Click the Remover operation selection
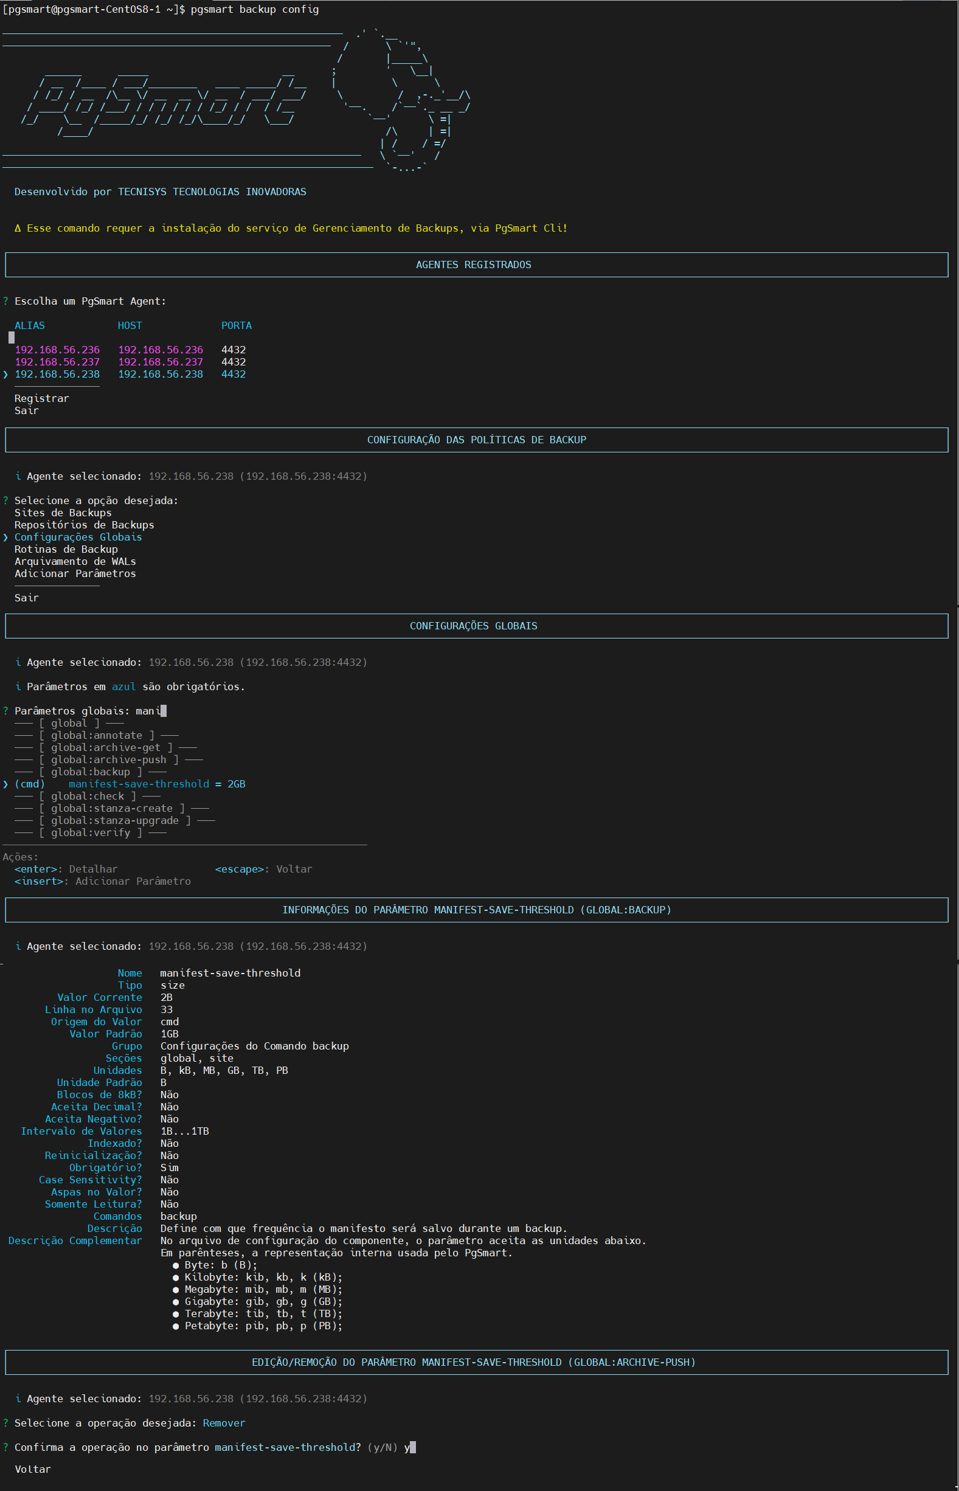The height and width of the screenshot is (1491, 959). [x=224, y=1423]
